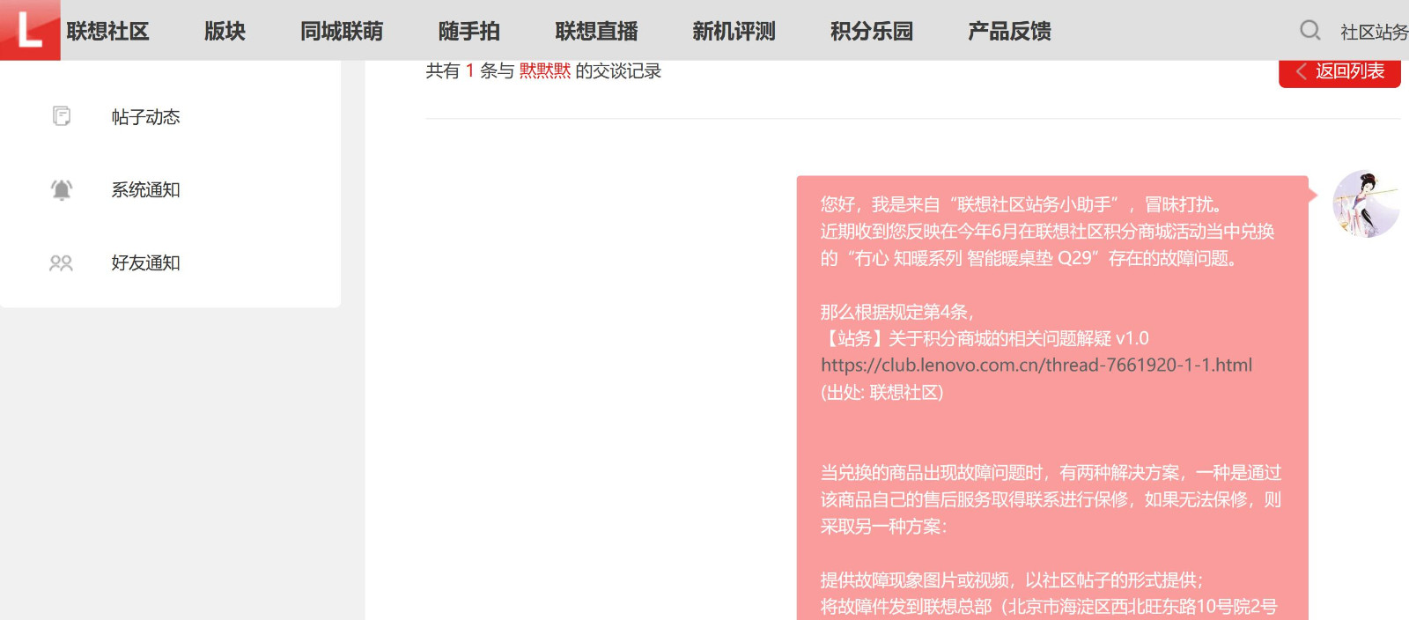Open 随手拍 section

point(469,31)
